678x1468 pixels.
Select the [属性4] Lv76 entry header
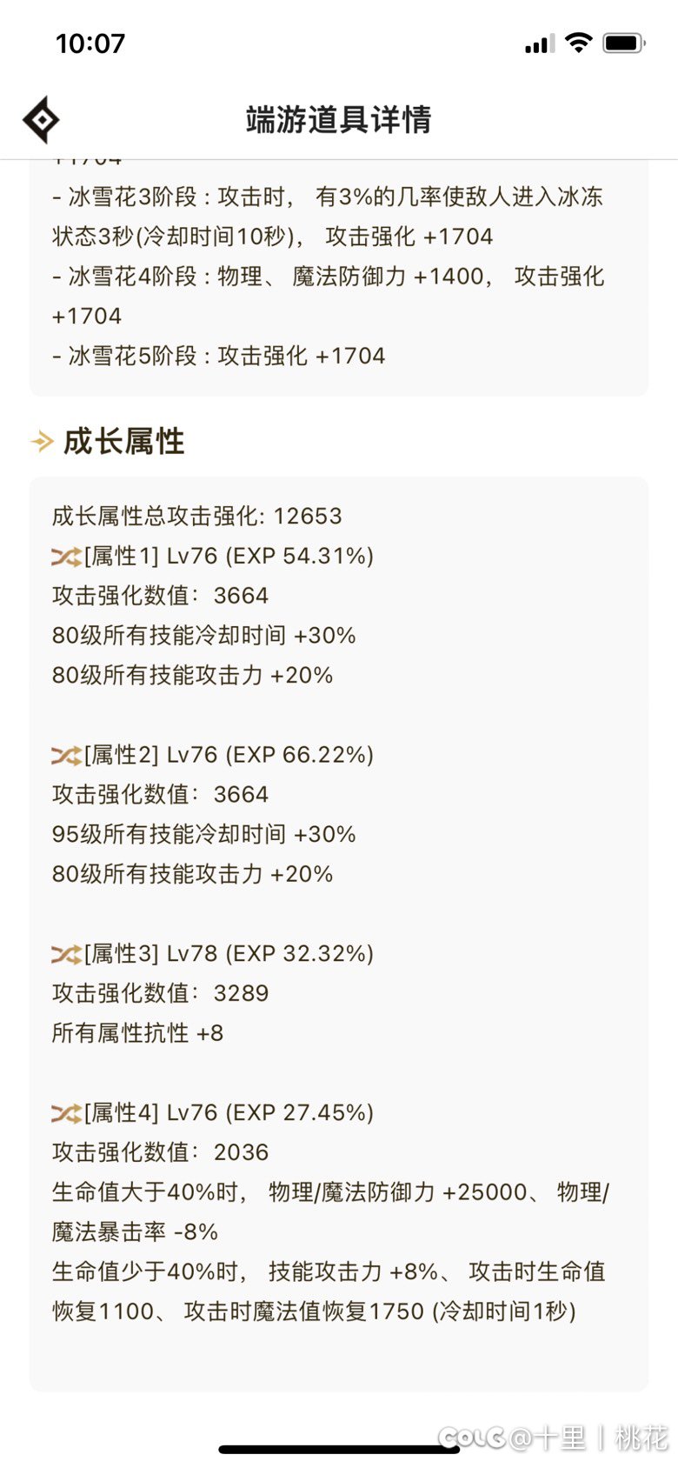229,1113
